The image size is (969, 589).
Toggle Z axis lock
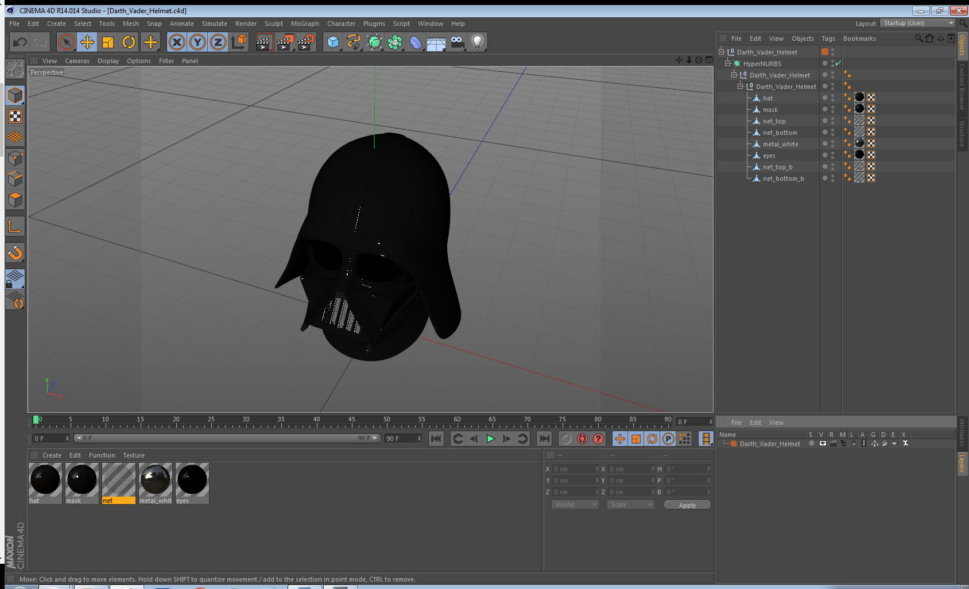[218, 42]
